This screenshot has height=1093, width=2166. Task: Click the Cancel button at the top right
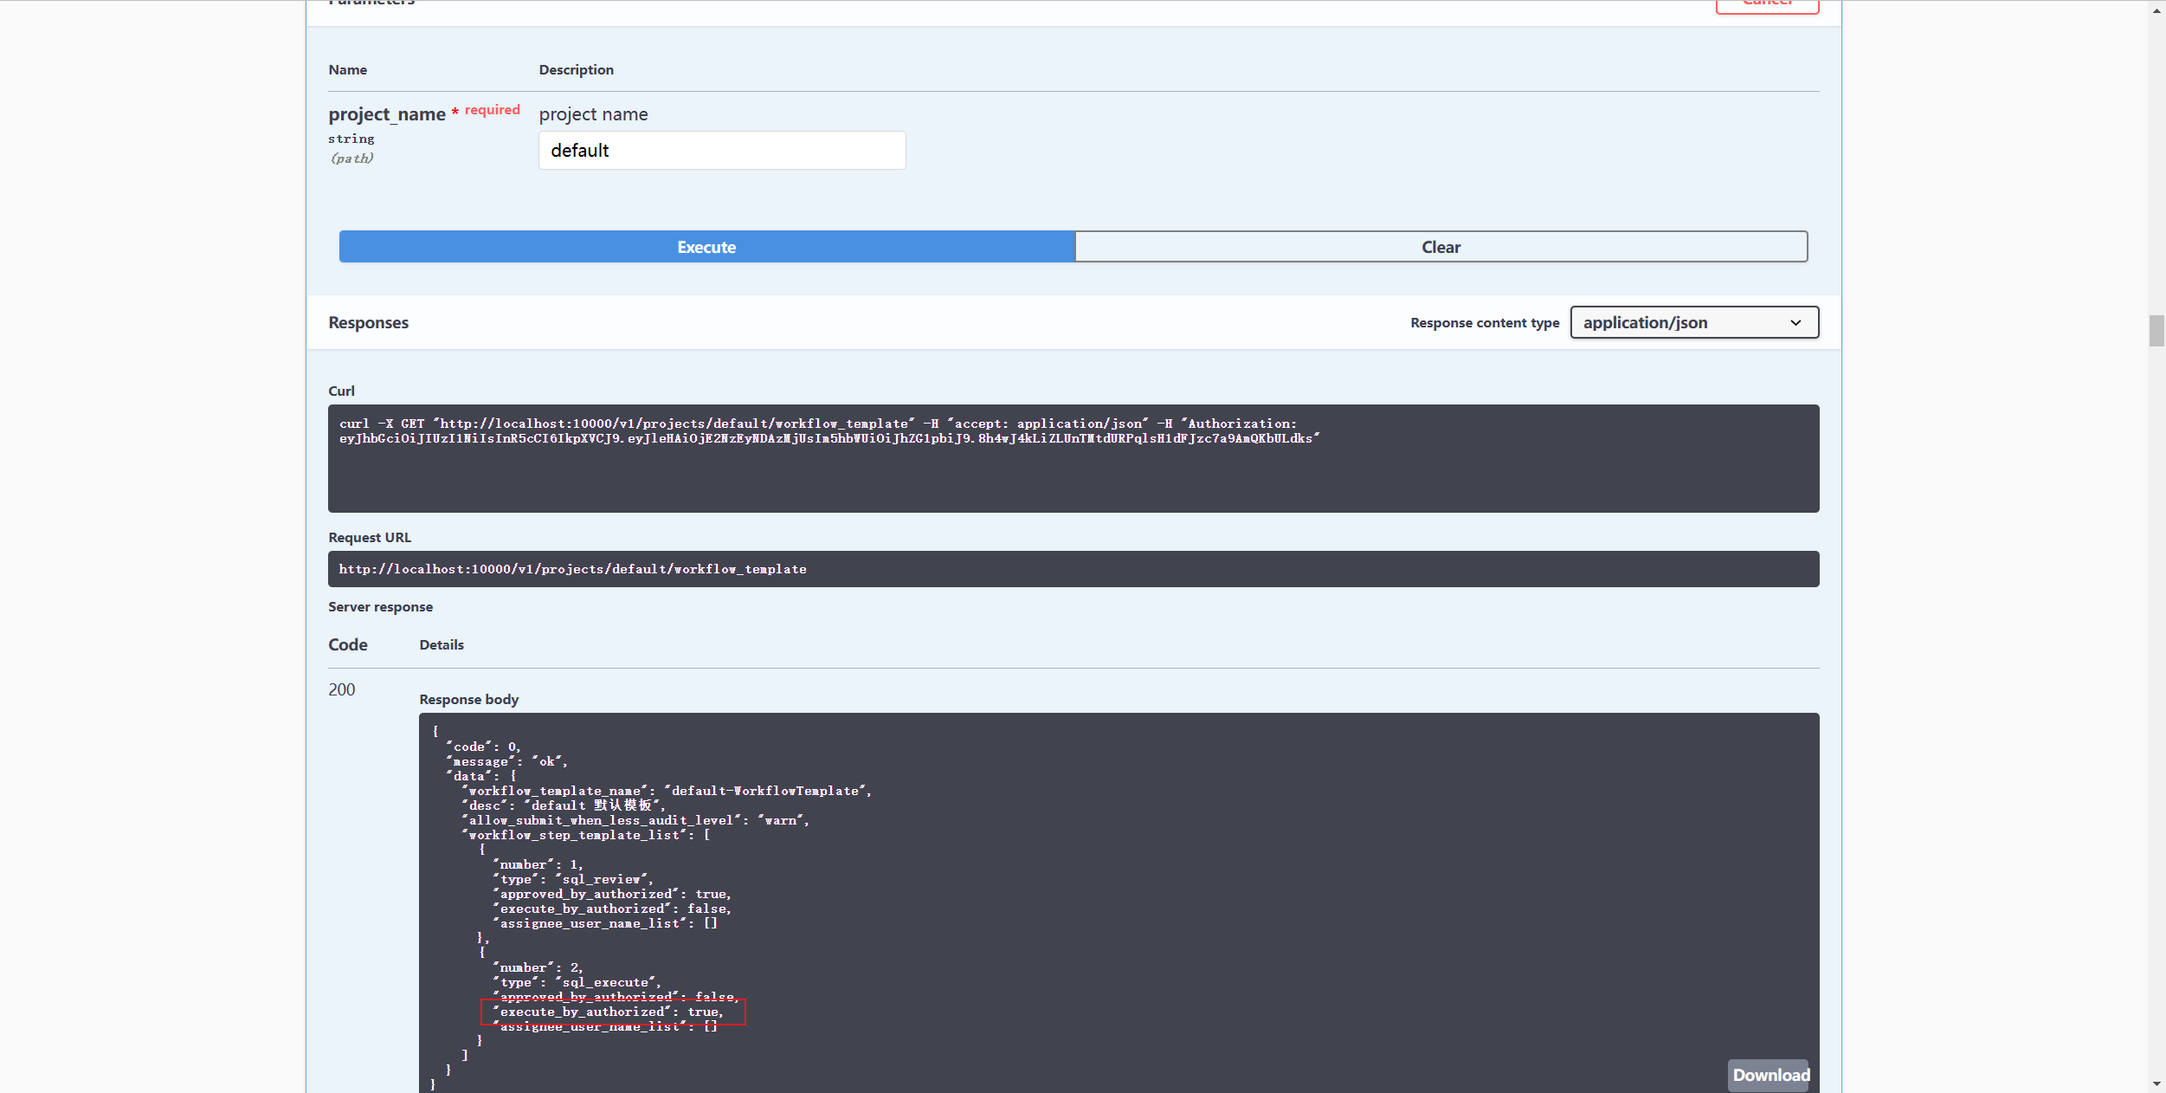point(1766,3)
